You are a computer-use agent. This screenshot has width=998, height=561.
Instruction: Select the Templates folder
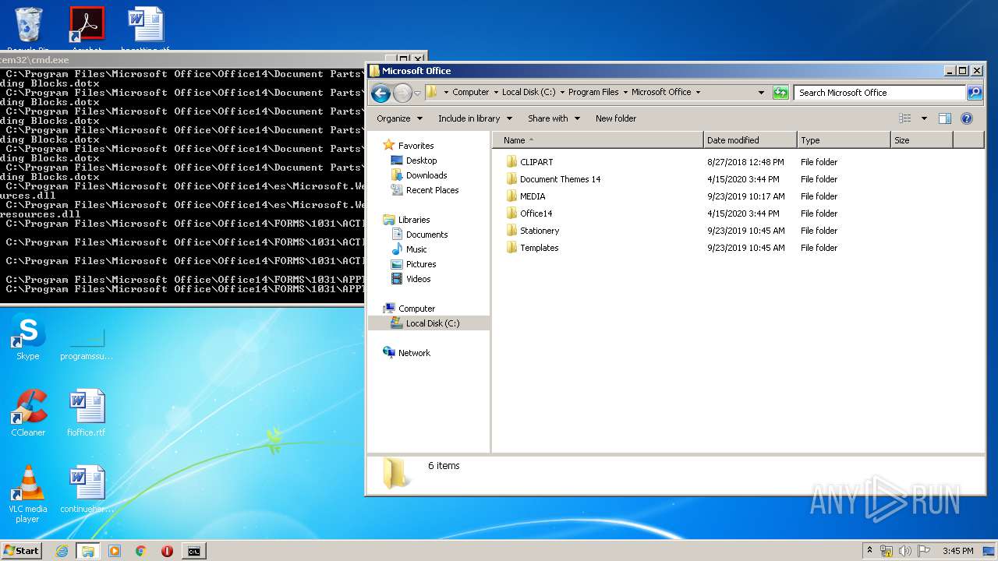(539, 248)
